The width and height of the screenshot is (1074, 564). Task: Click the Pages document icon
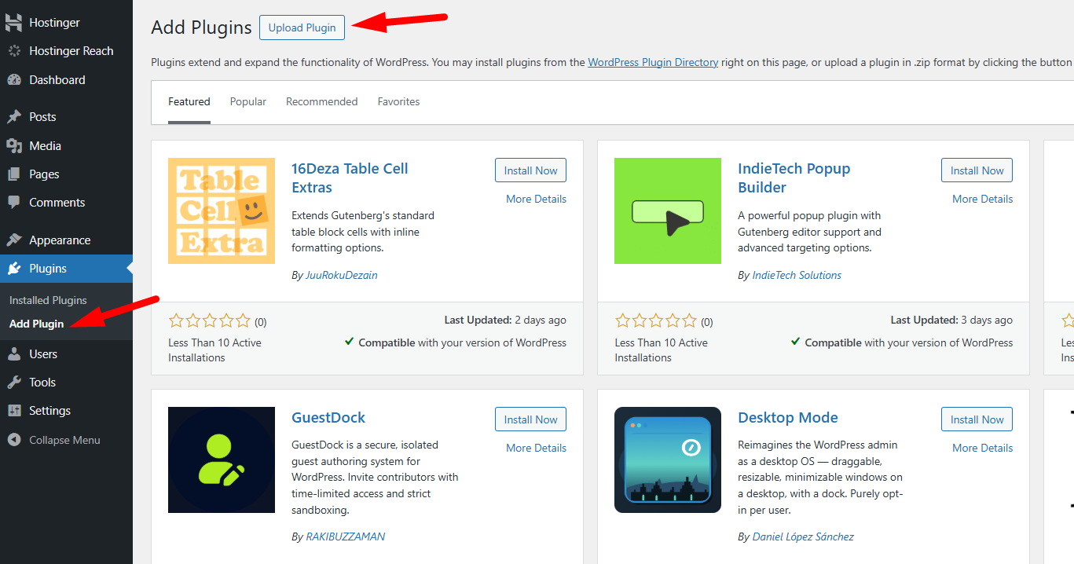(x=14, y=174)
